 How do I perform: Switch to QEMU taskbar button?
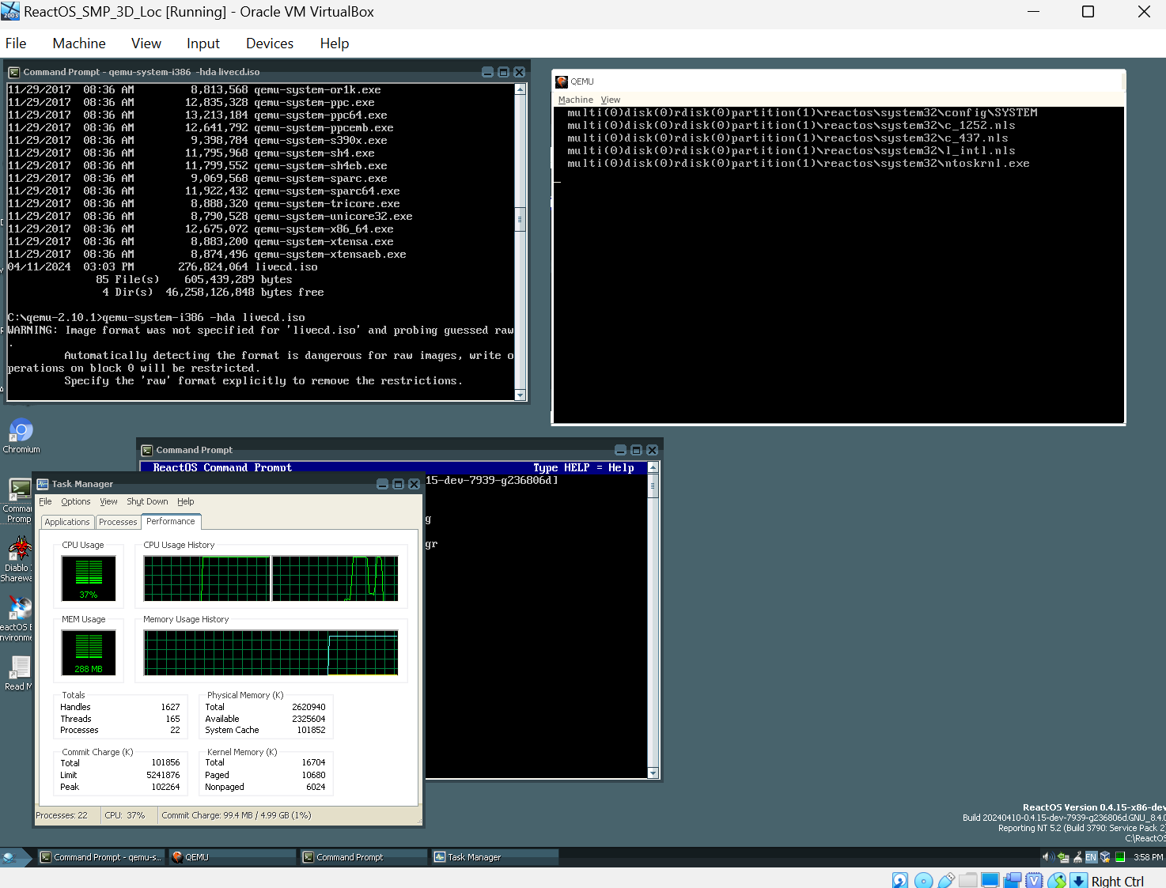233,857
